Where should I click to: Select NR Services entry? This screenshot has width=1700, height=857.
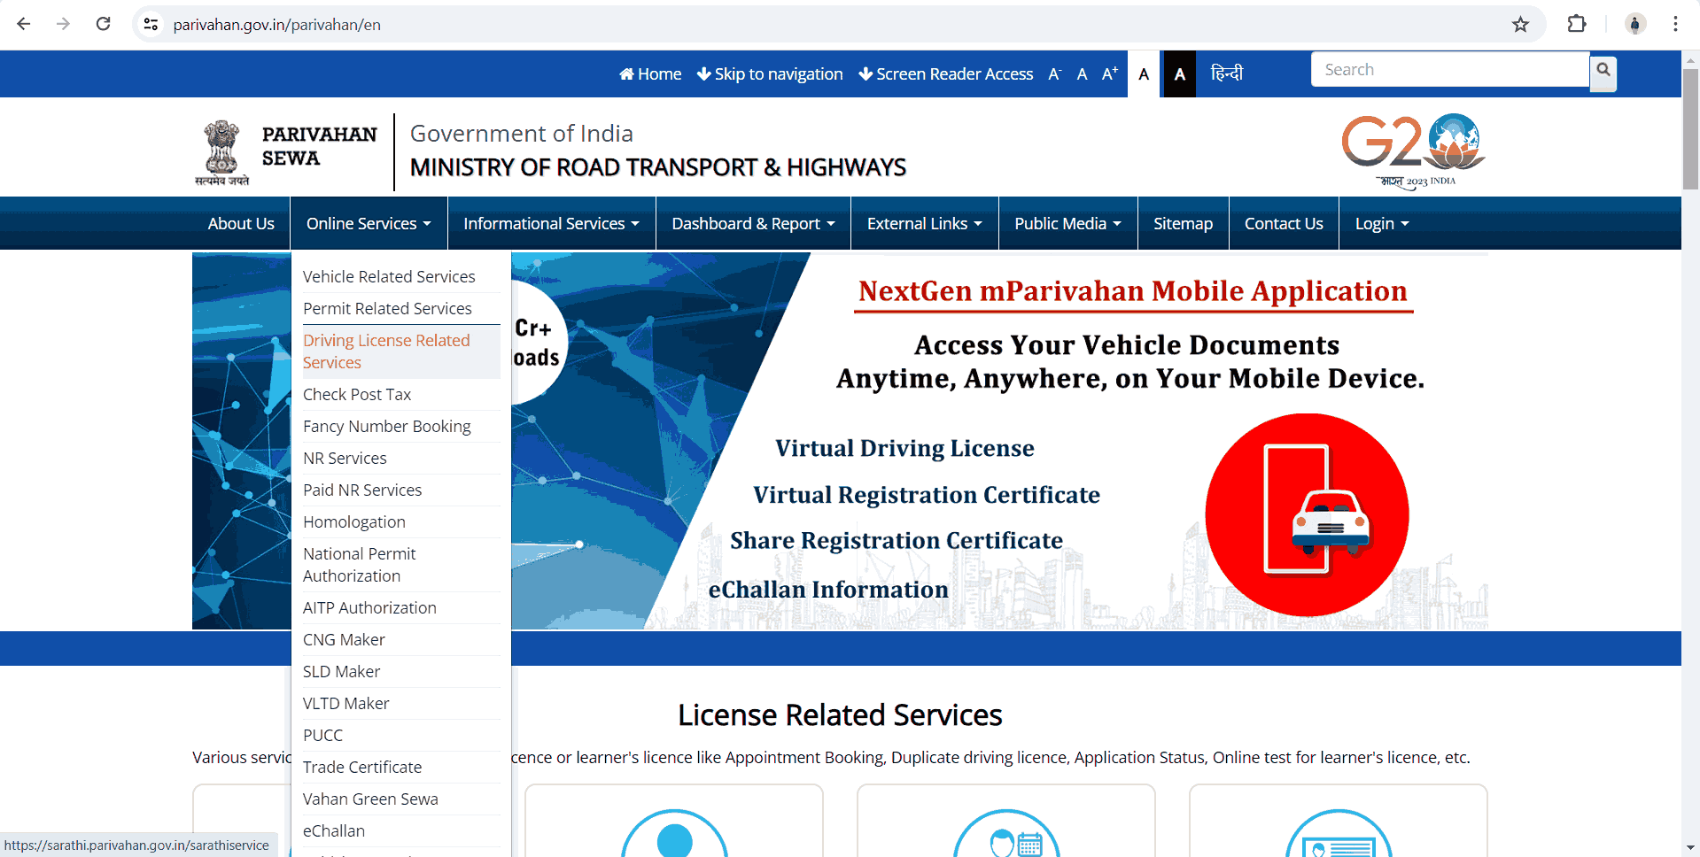(x=400, y=458)
